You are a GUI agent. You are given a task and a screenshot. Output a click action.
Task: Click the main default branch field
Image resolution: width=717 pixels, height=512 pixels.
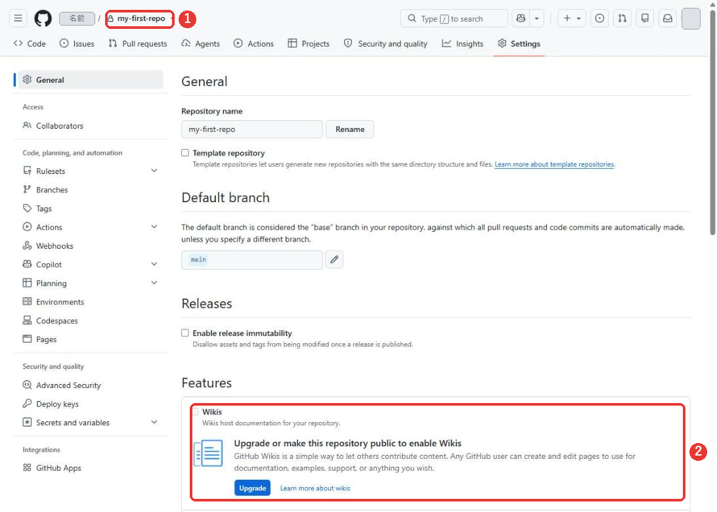point(252,260)
